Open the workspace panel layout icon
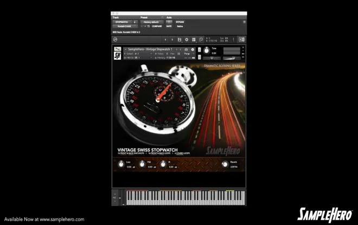358x225 pixels. coord(194,40)
